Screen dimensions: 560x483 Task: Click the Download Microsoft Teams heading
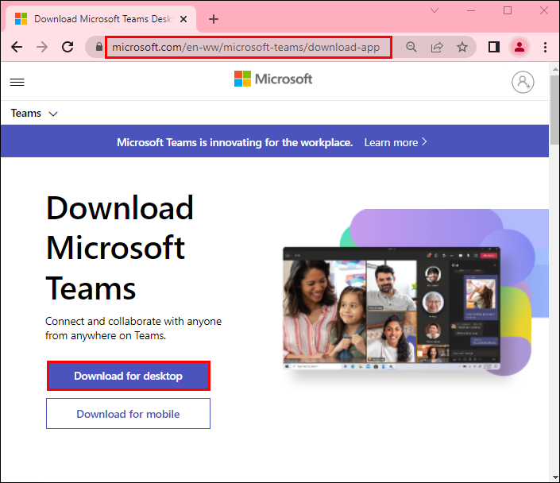coord(120,248)
